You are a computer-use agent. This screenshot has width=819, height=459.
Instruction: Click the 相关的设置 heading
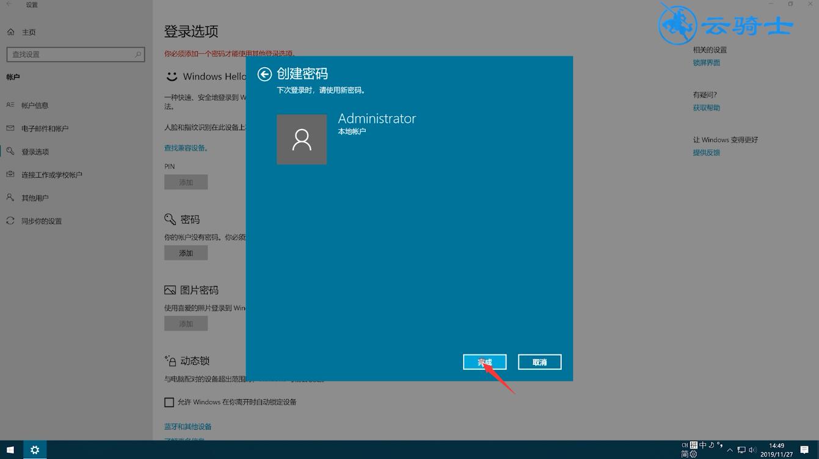pos(710,50)
